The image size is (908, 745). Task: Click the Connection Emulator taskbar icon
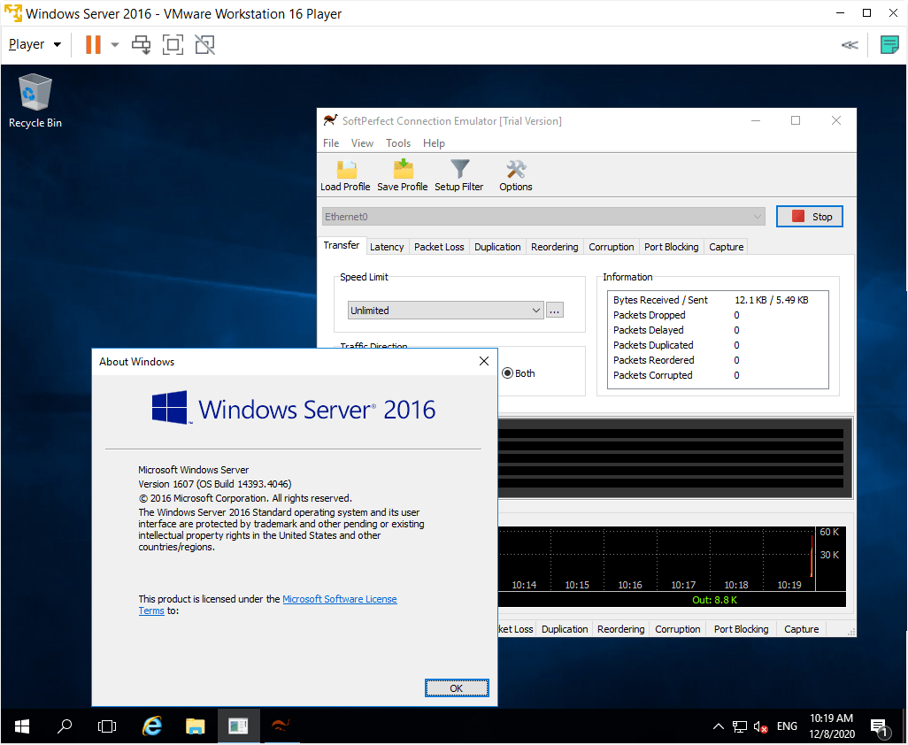click(281, 726)
